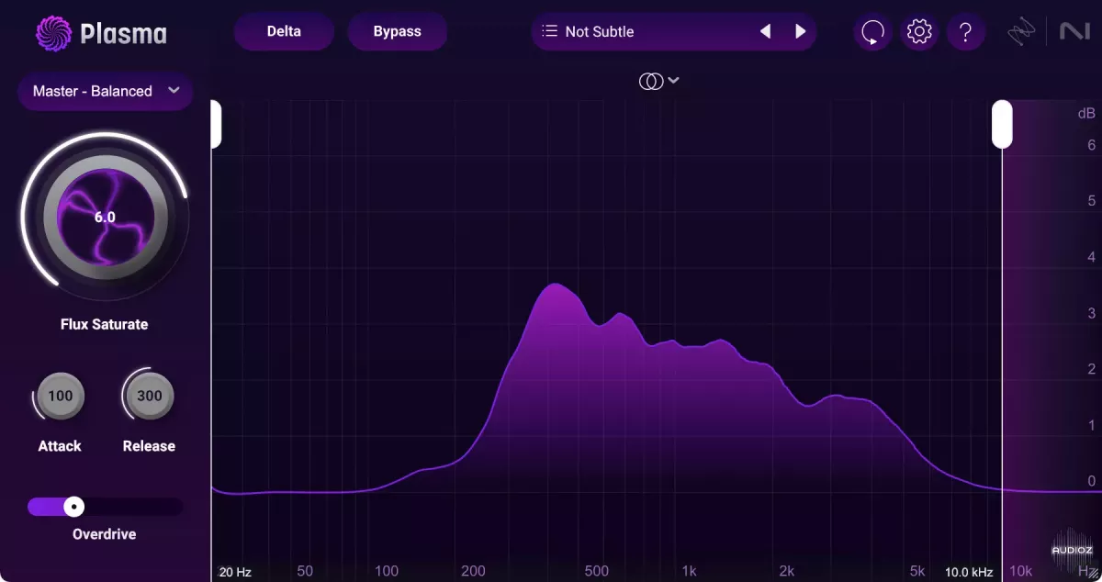Screen dimensions: 1102x582
Task: Click the Native Instruments logo icon
Action: (x=1074, y=31)
